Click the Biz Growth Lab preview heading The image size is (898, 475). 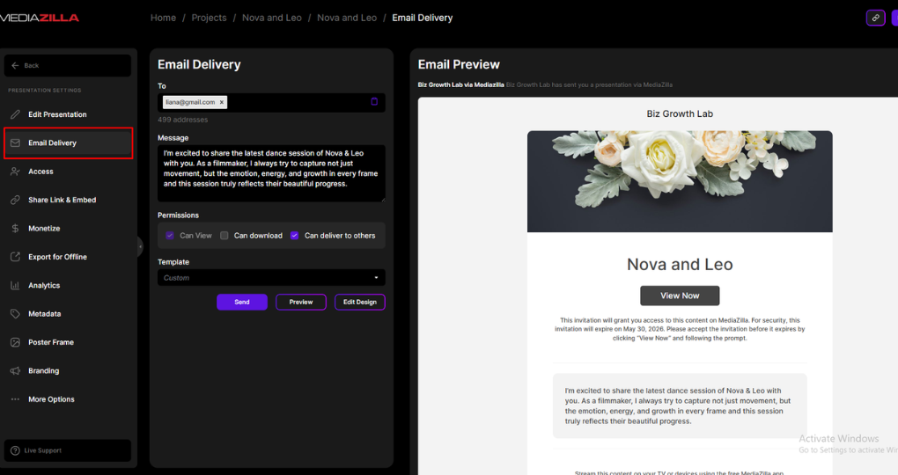680,113
